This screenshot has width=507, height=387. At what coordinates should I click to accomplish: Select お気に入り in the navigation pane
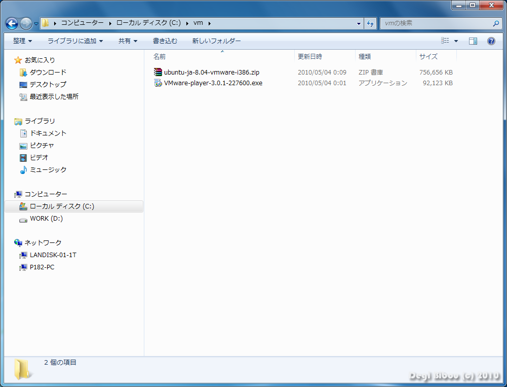point(40,60)
